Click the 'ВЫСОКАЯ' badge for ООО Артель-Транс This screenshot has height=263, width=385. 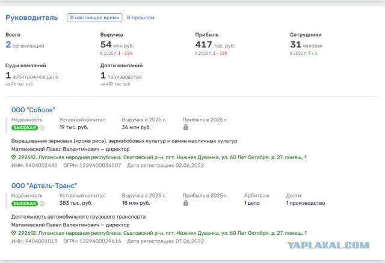pyautogui.click(x=25, y=204)
